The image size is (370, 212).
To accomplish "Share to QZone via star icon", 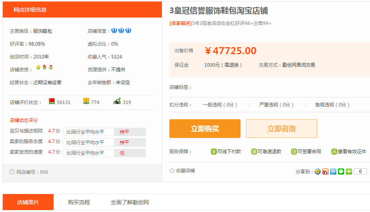I will click(318, 171).
